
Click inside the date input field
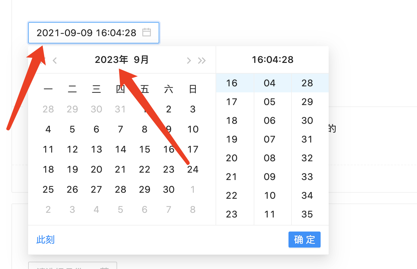(84, 33)
